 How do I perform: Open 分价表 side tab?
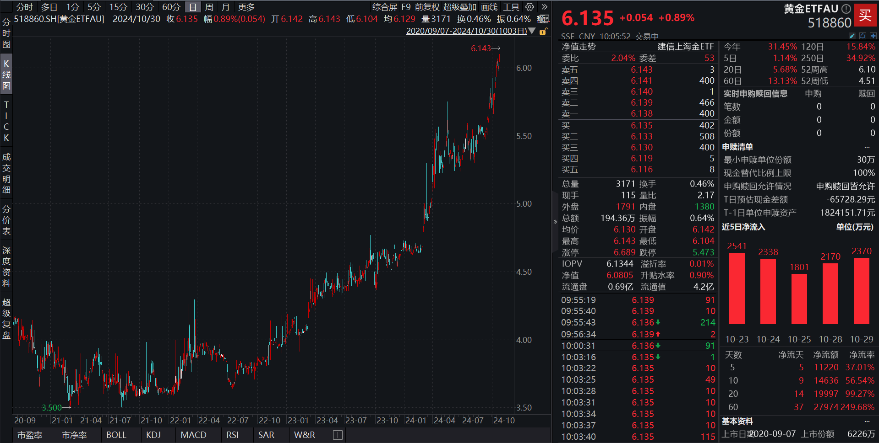point(6,220)
